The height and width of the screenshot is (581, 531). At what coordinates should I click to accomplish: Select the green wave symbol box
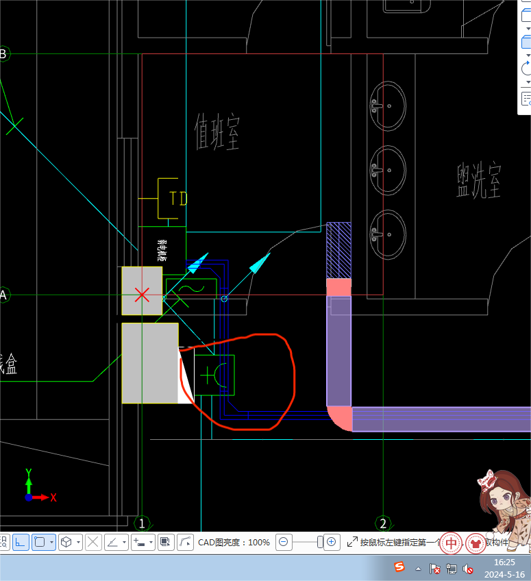(191, 288)
